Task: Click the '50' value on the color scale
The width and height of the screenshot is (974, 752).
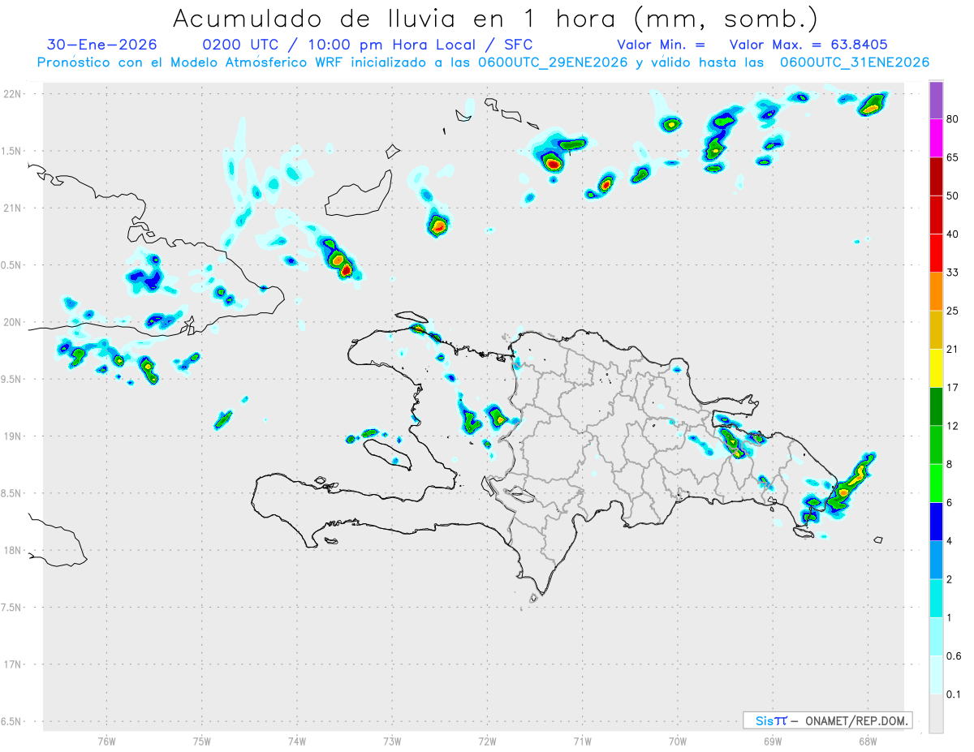Action: (953, 196)
